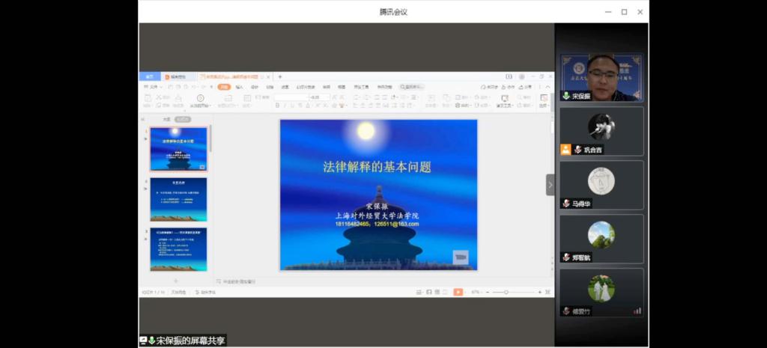Click the fit-slide-to-window icon beside zoom
This screenshot has width=767, height=348.
(548, 292)
